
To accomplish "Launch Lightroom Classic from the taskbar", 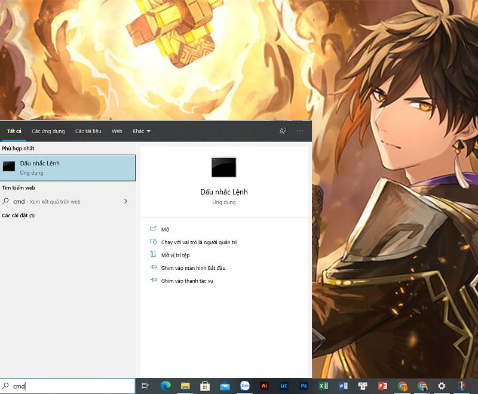I will coord(284,386).
